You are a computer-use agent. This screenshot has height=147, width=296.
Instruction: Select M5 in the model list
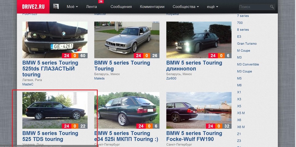239,78
